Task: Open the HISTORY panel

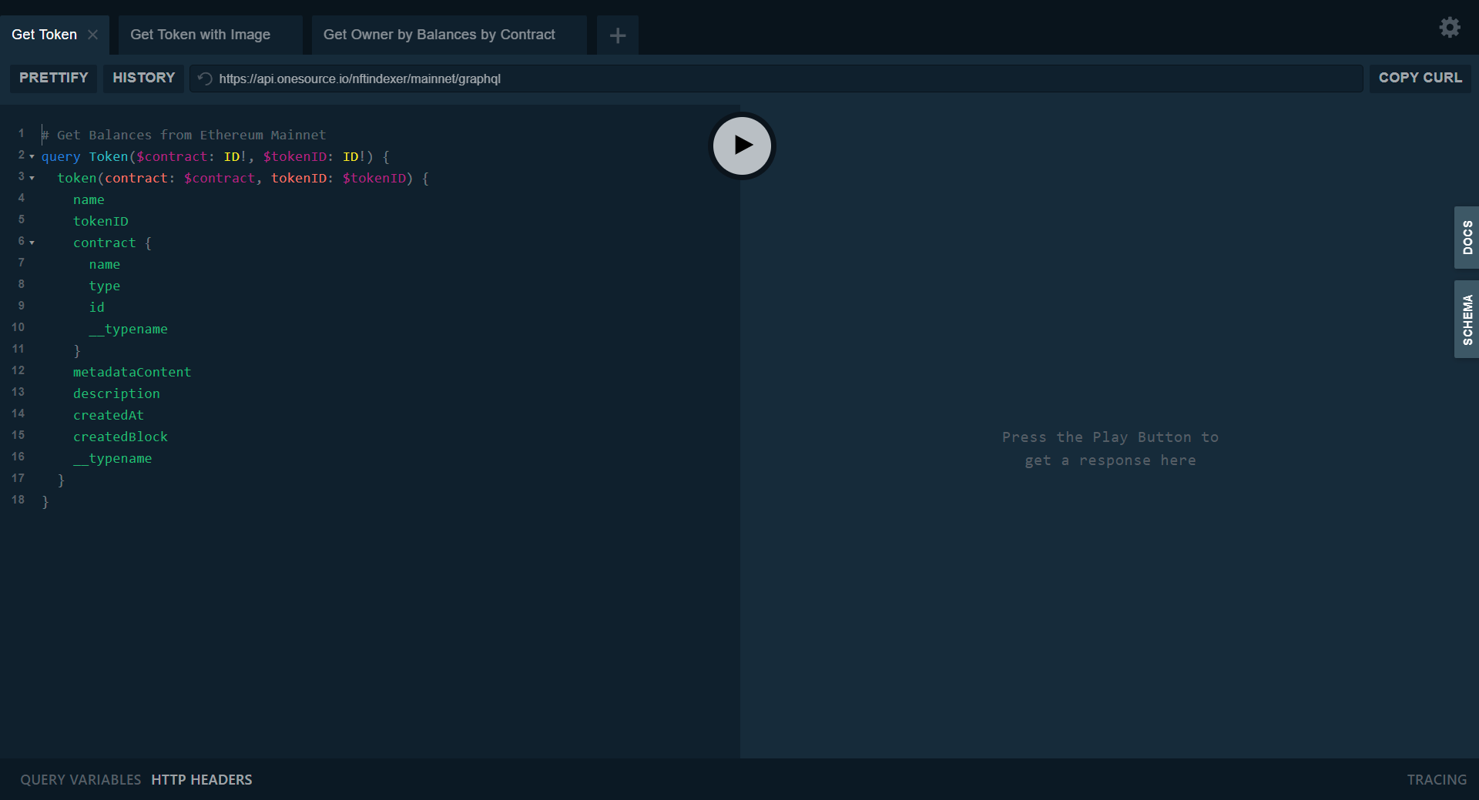Action: pyautogui.click(x=143, y=78)
